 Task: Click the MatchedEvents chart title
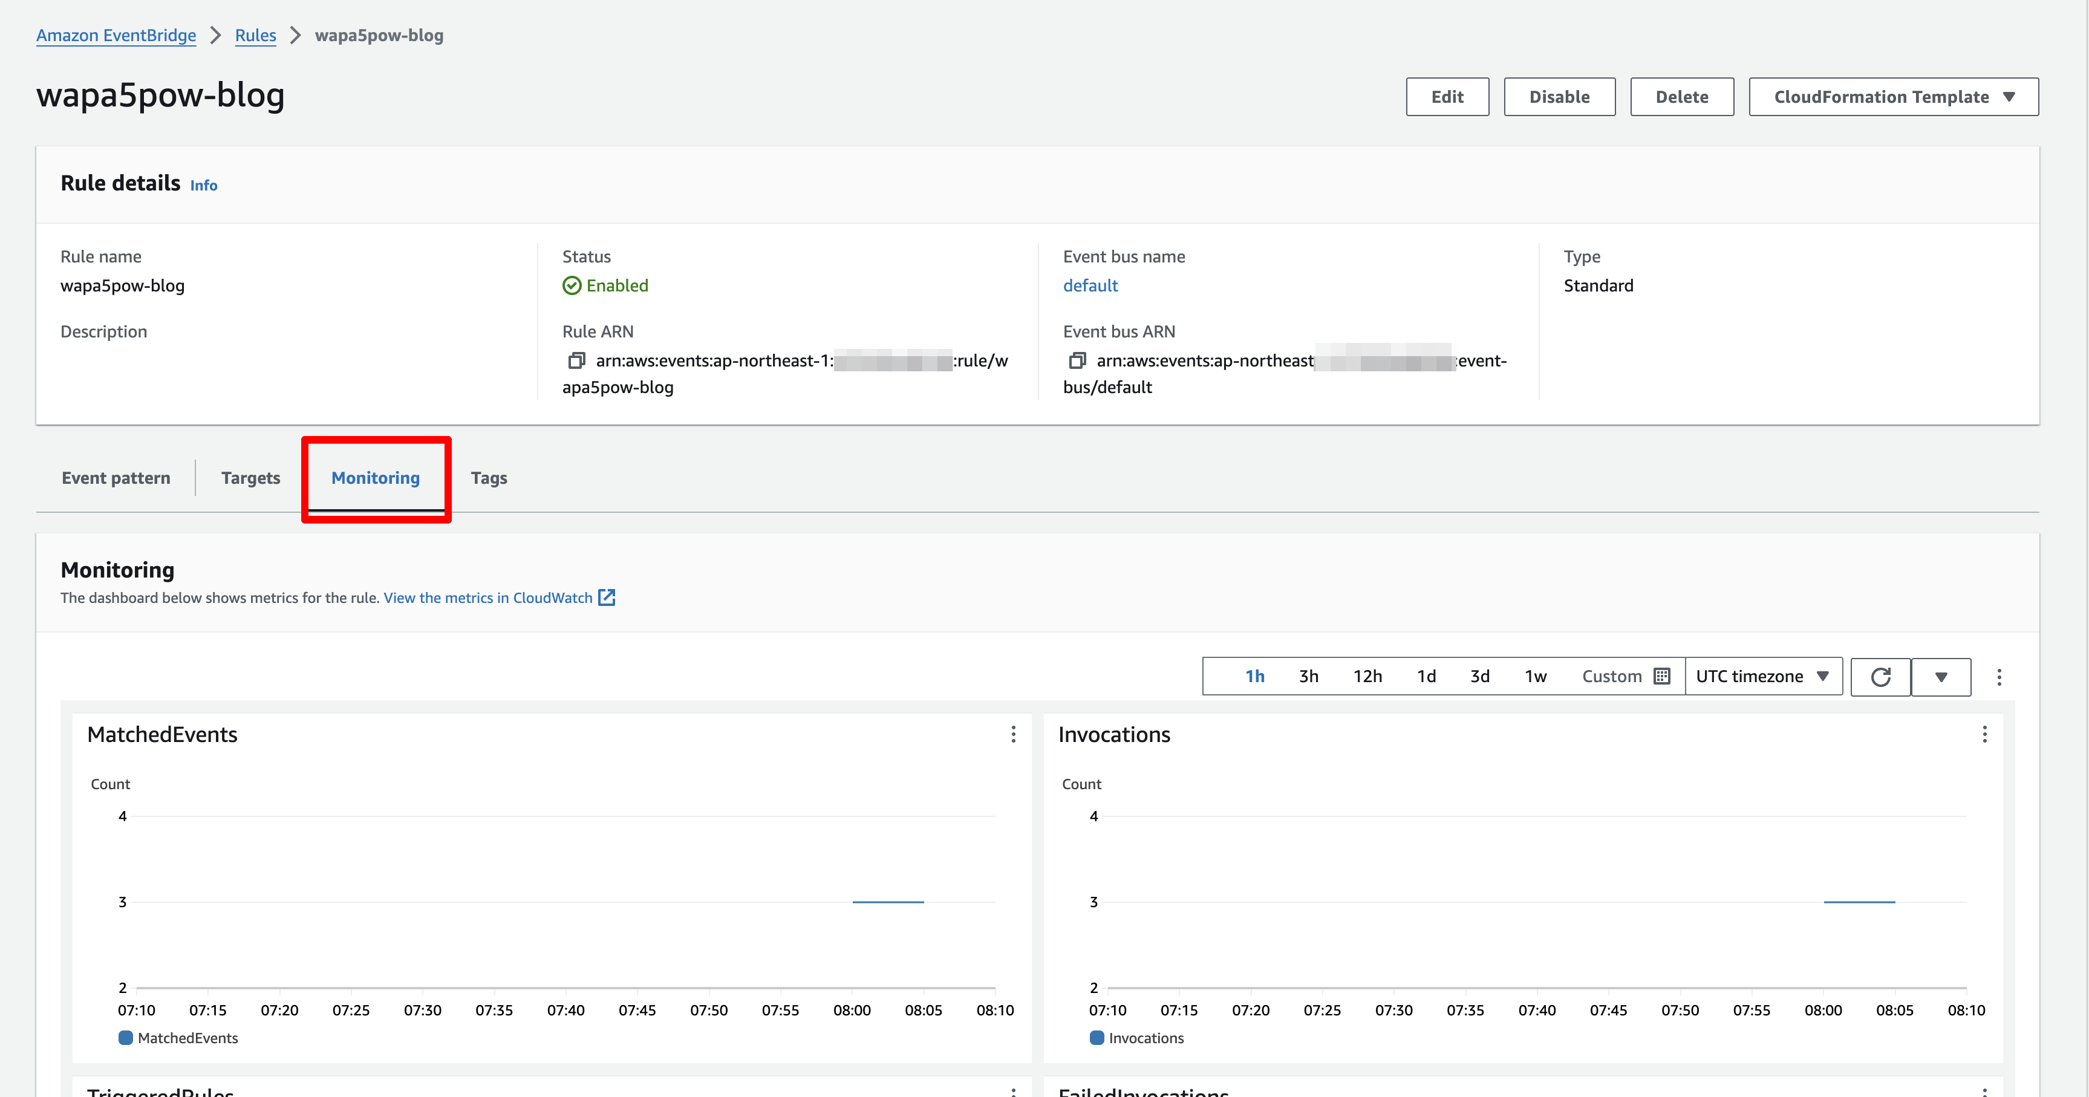[x=162, y=735]
